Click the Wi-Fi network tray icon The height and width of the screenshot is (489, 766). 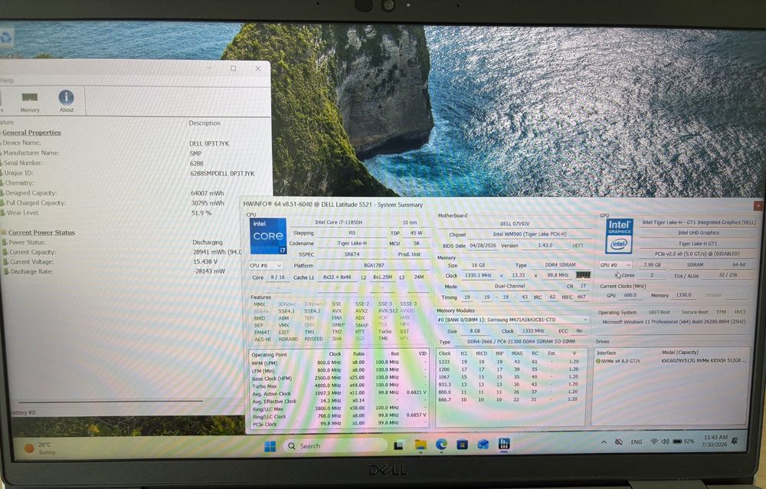pos(653,441)
